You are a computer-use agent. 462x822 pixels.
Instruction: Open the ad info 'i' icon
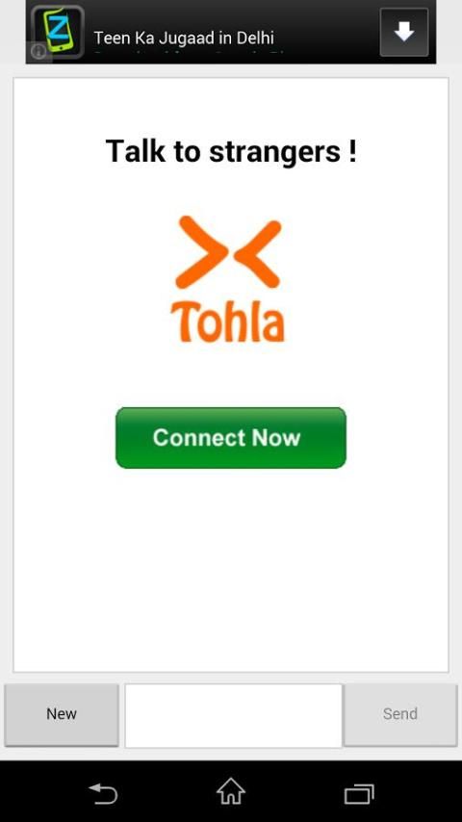pyautogui.click(x=38, y=51)
